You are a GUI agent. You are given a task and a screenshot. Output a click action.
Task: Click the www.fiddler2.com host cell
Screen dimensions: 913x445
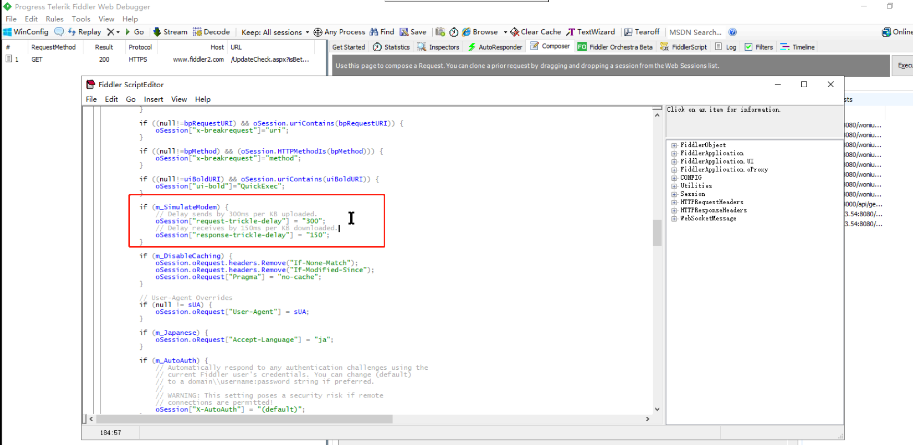pyautogui.click(x=198, y=60)
